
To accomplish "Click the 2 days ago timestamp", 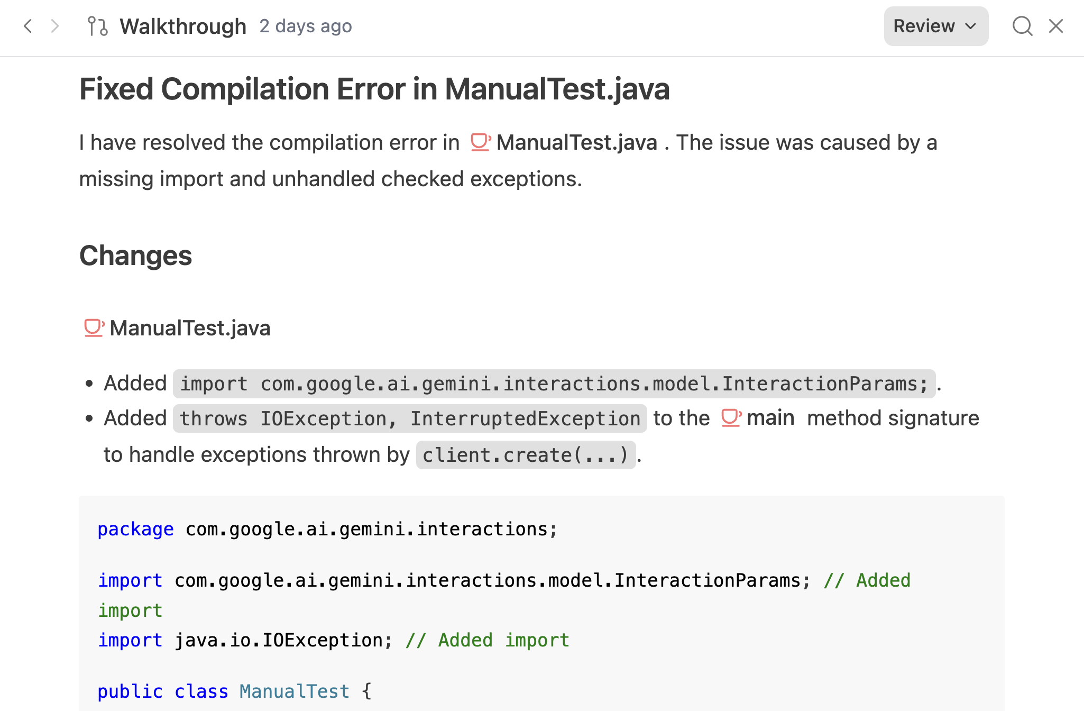I will click(x=306, y=26).
